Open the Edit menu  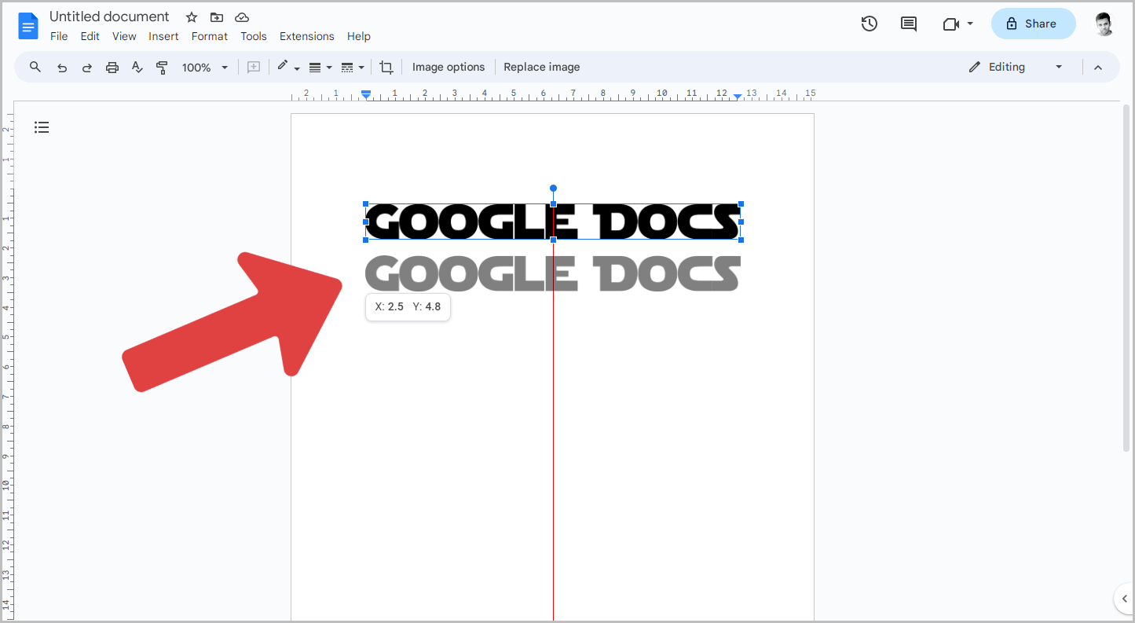90,36
